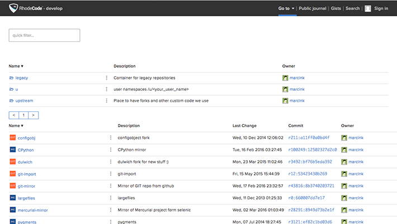Viewport: 397px width, 224px height.
Task: Open the three-dot menu for upstream
Action: pyautogui.click(x=107, y=101)
